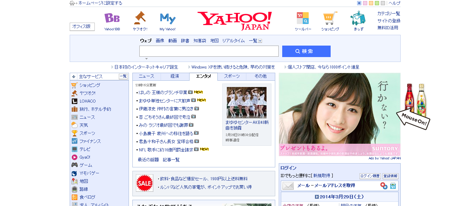Viewport: 470px width, 206px height.
Task: Open the AKB48 news photo thumbnail
Action: click(x=247, y=103)
